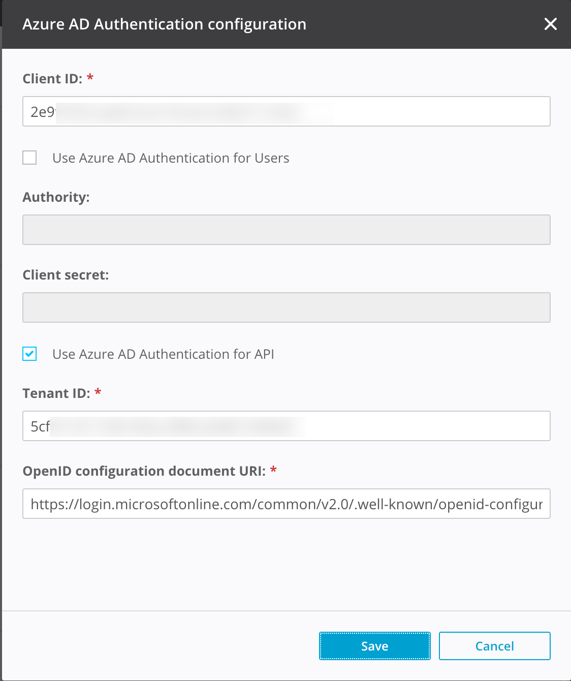The width and height of the screenshot is (571, 681).
Task: Select the Client ID value starting with 2e9
Action: 41,111
